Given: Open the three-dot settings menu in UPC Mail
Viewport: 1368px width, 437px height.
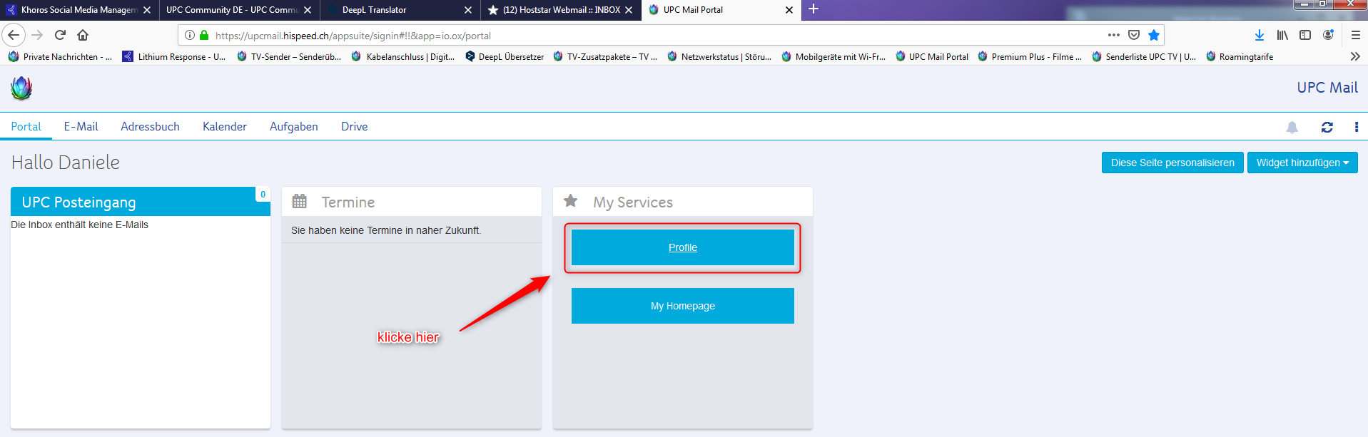Looking at the screenshot, I should 1356,128.
